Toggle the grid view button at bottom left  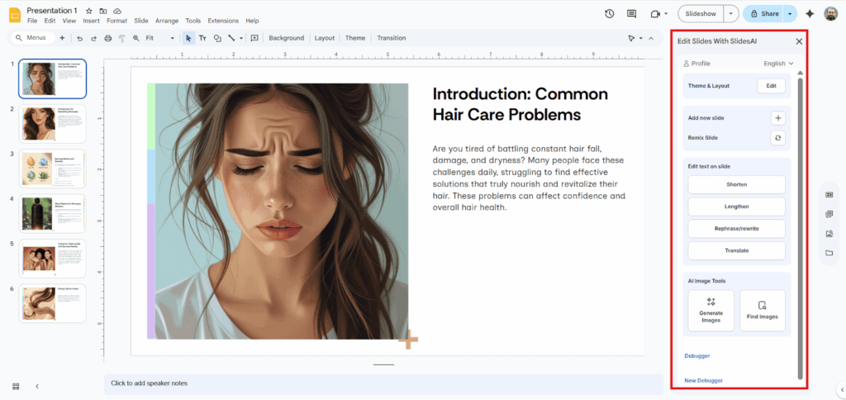coord(16,386)
